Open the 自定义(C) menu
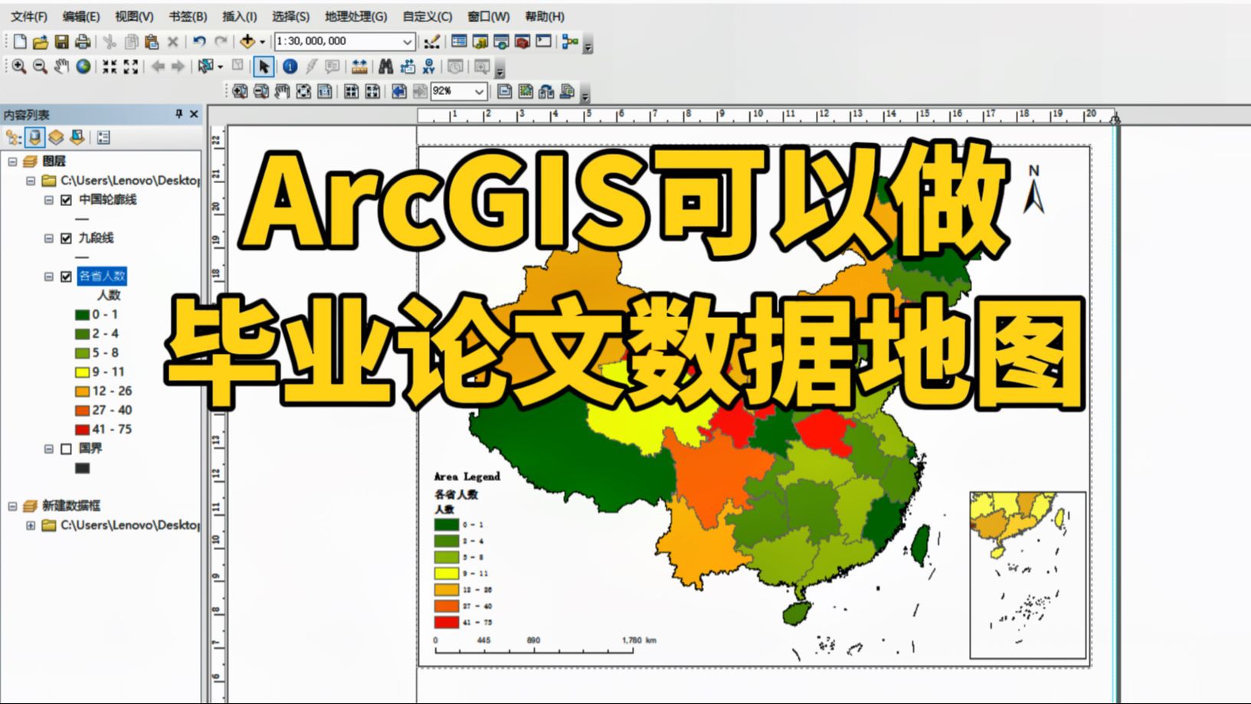The image size is (1251, 704). [x=427, y=16]
